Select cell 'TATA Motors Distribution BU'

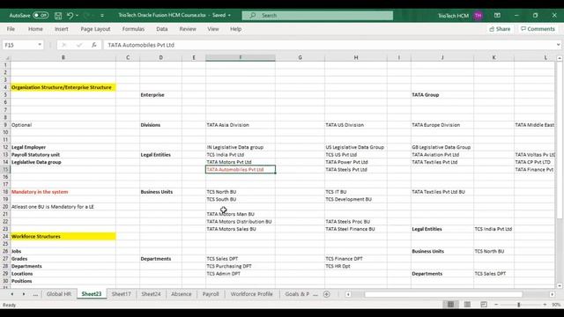click(x=241, y=222)
